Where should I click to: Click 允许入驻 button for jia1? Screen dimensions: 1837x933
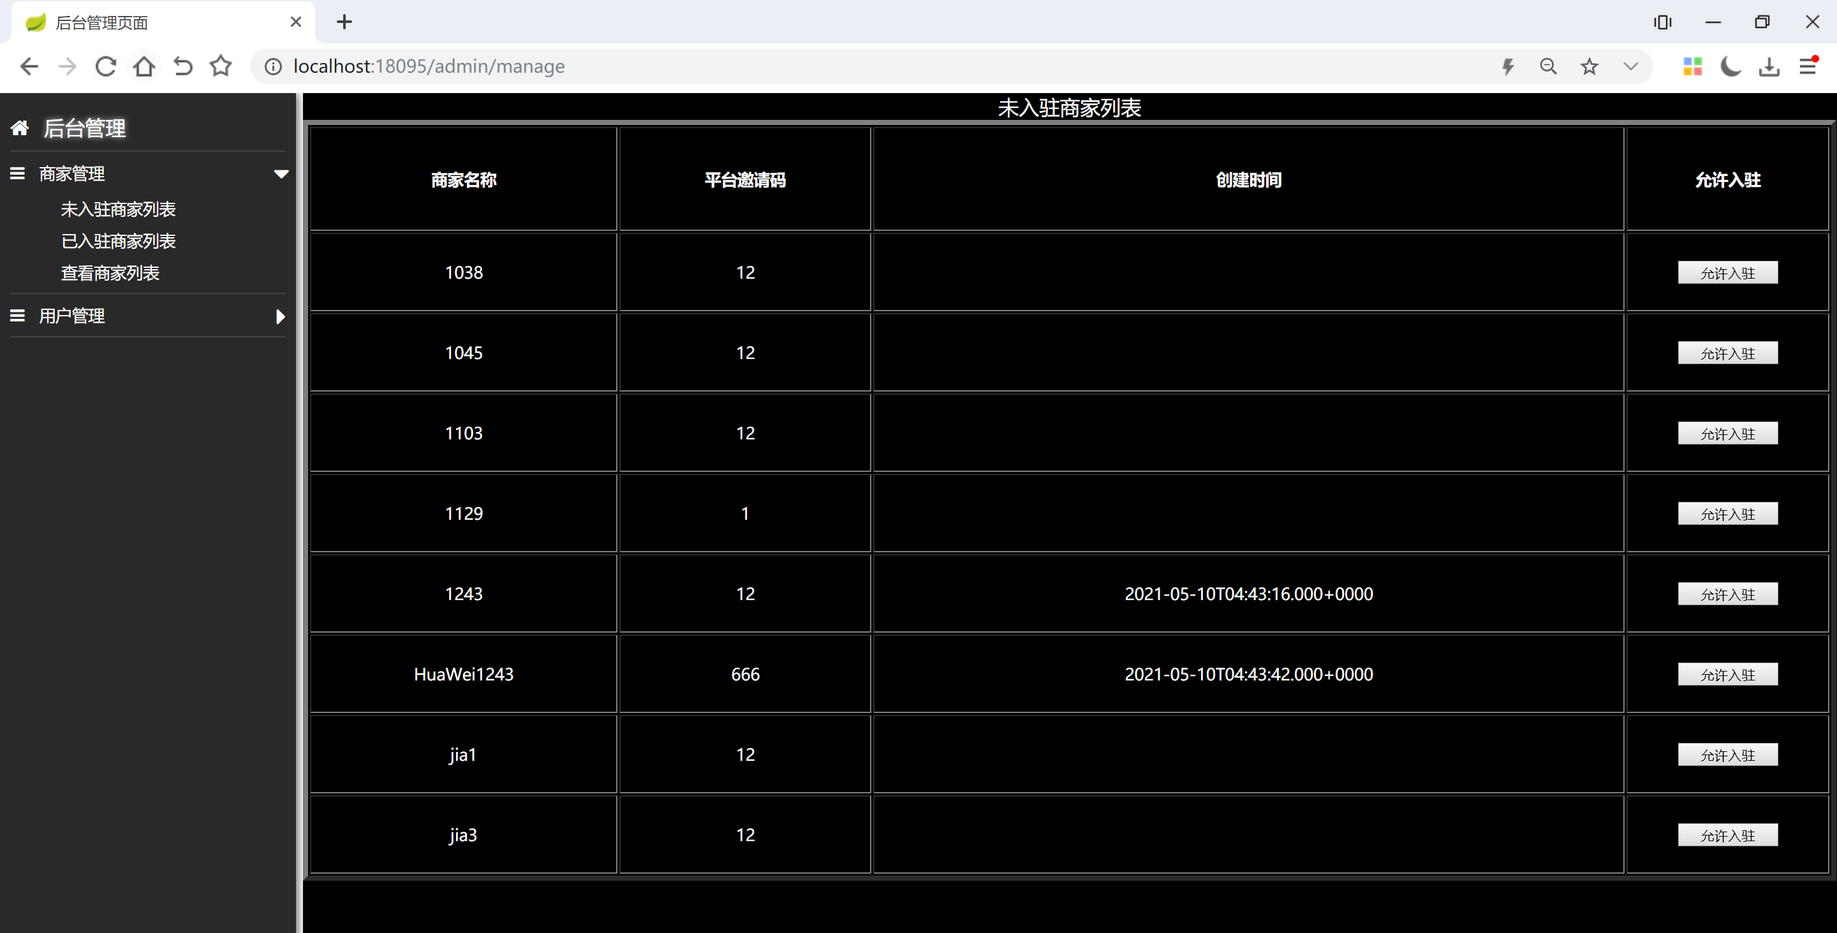tap(1727, 756)
